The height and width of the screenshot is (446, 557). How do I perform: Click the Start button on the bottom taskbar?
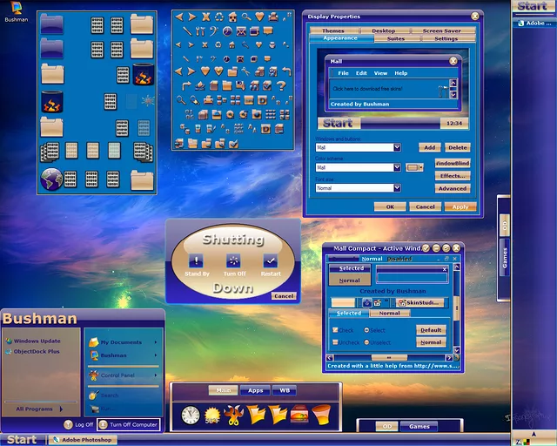point(22,439)
